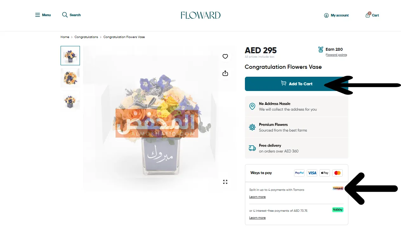Screen dimensions: 401x233
Task: Click the Tamara payment logo
Action: tap(338, 188)
